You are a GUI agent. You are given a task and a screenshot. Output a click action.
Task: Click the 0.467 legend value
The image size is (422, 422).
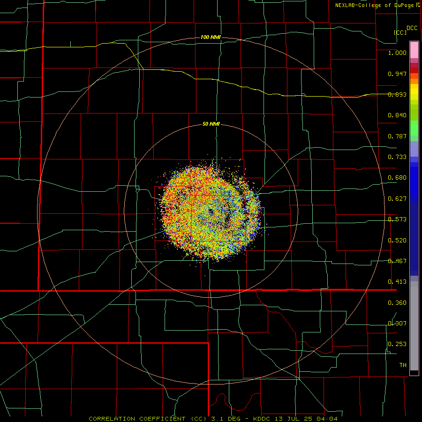(x=397, y=261)
